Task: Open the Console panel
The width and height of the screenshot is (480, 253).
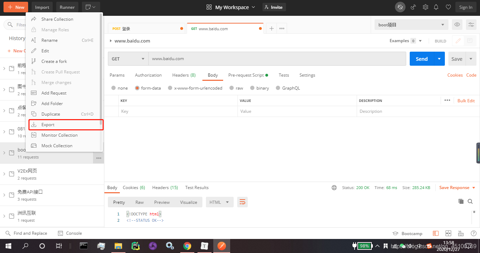Action: click(x=70, y=233)
